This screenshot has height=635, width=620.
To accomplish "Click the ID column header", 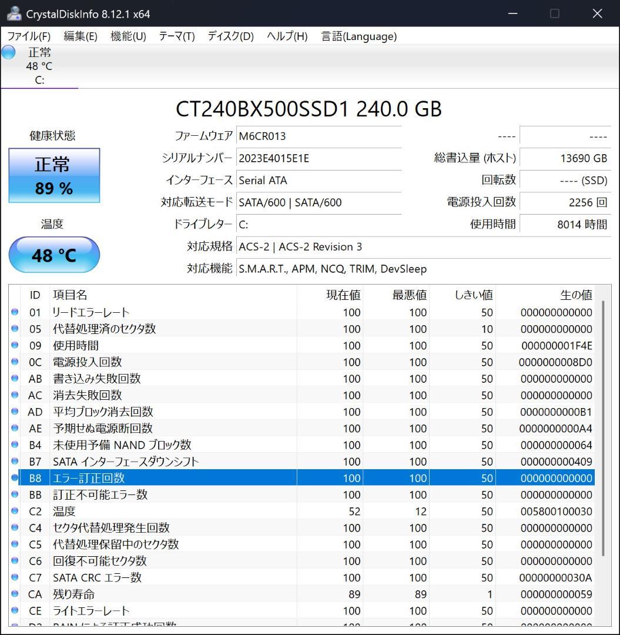I will 35,295.
